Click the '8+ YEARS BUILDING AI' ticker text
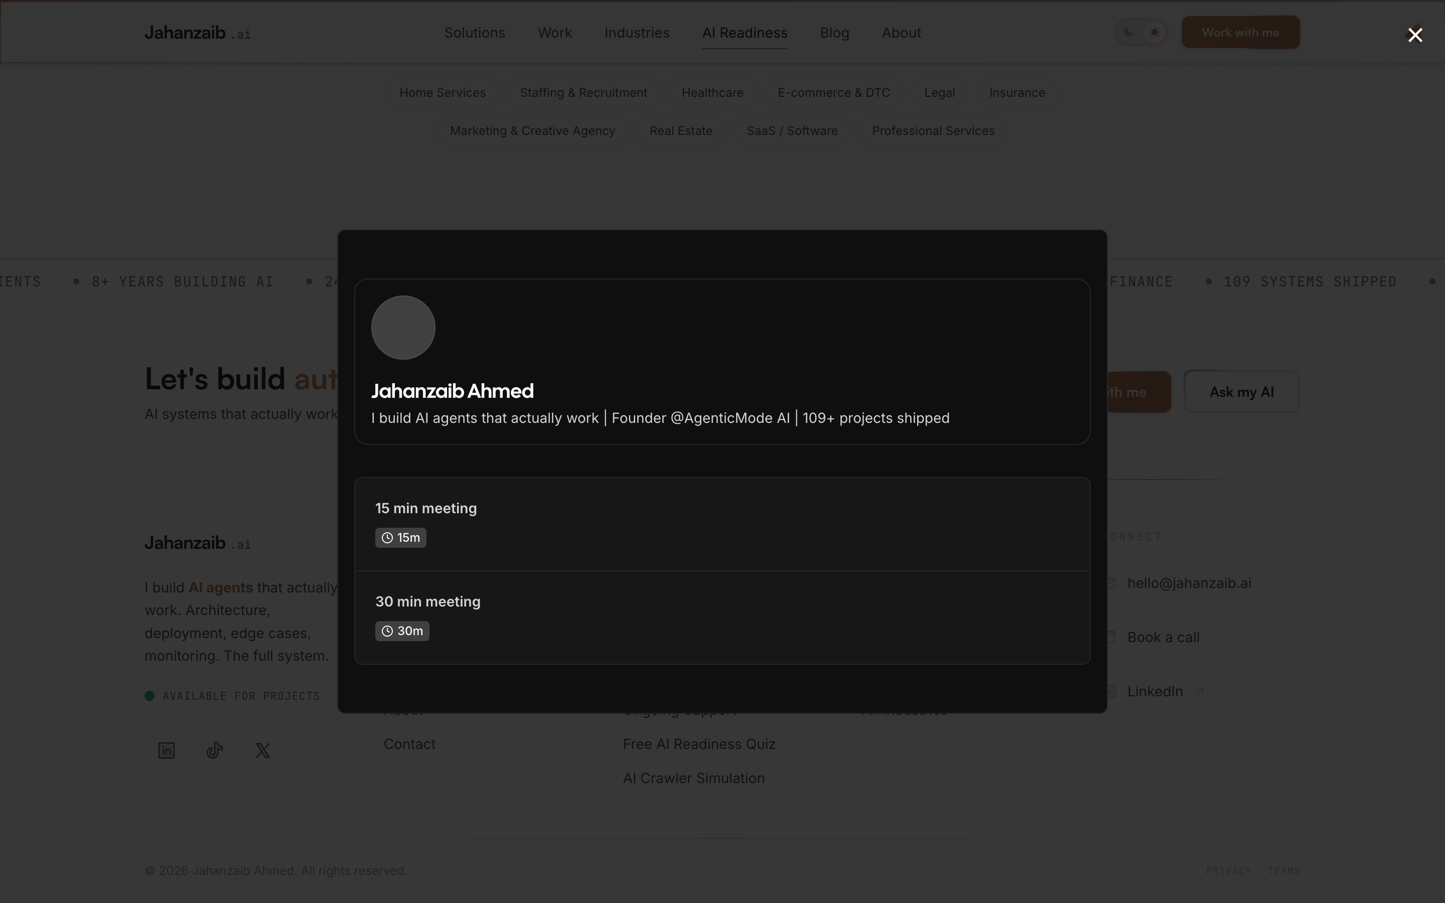 click(x=182, y=282)
